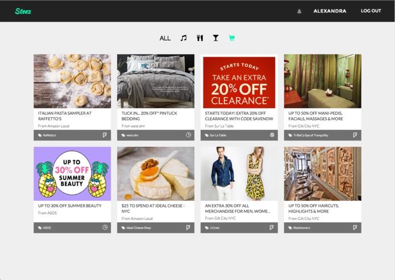Open 'Starts Today! Extra 20% Off Clearance' title

pos(239,116)
